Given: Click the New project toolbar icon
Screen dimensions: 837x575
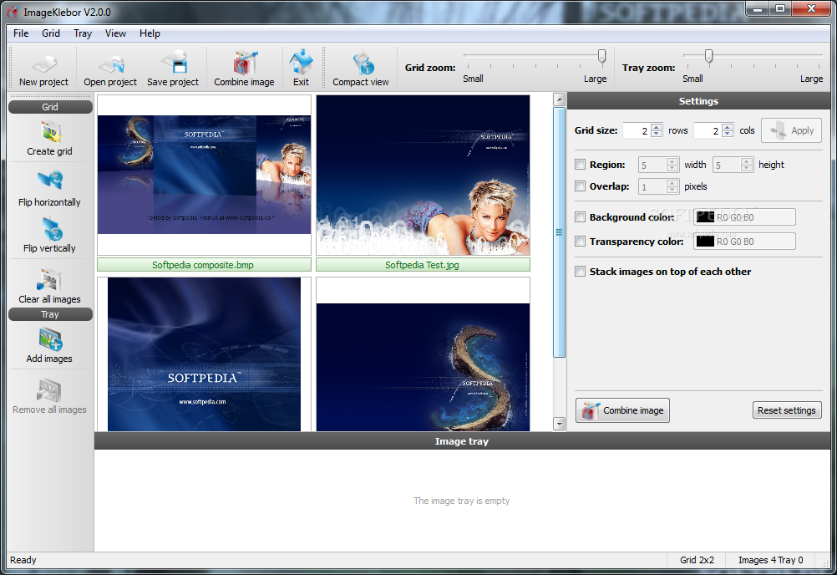Looking at the screenshot, I should (43, 68).
